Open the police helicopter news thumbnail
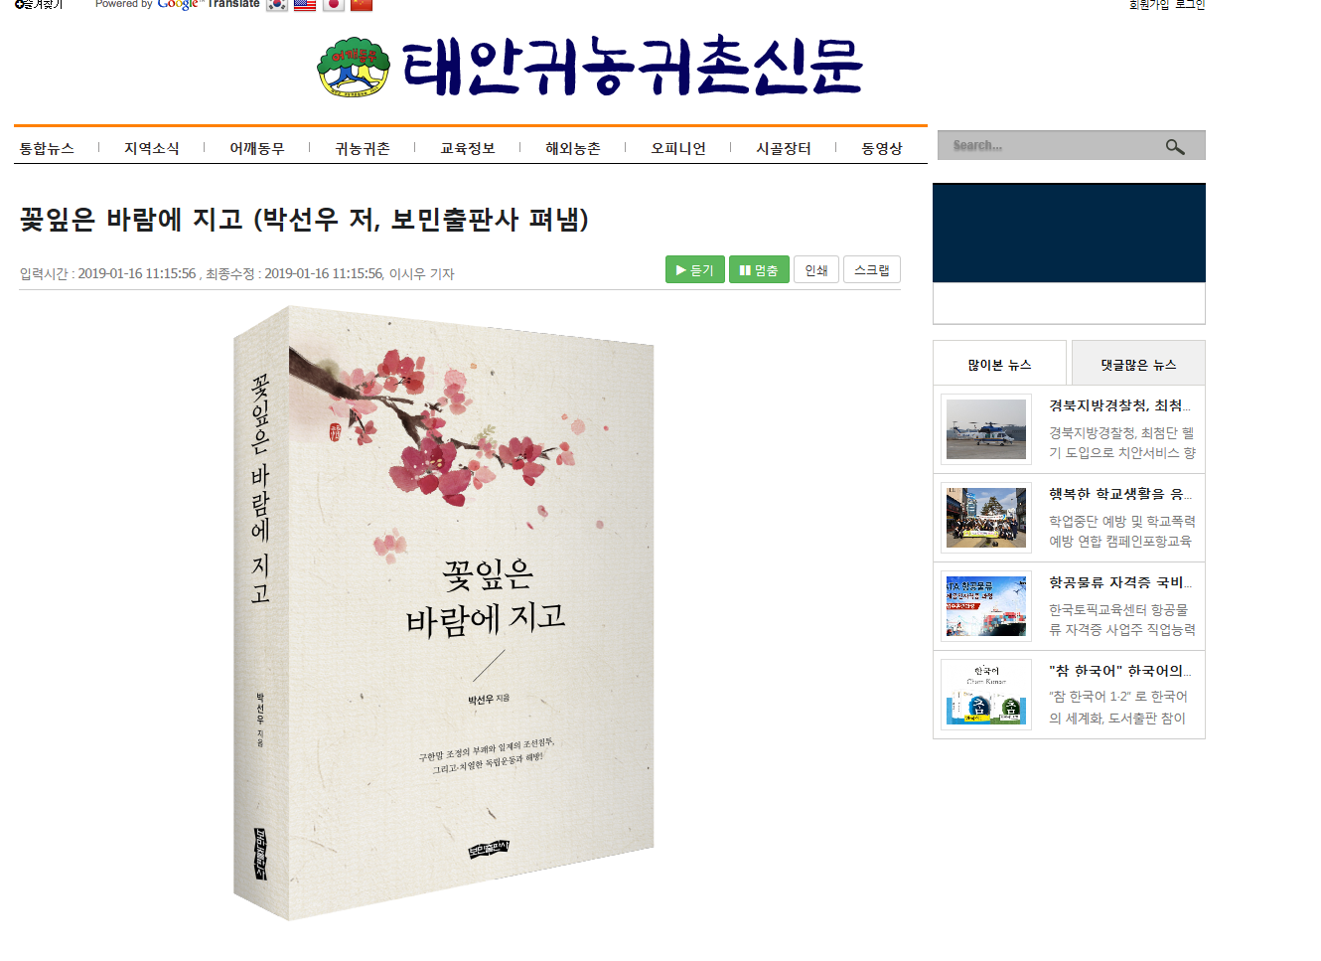This screenshot has height=961, width=1321. [x=986, y=429]
